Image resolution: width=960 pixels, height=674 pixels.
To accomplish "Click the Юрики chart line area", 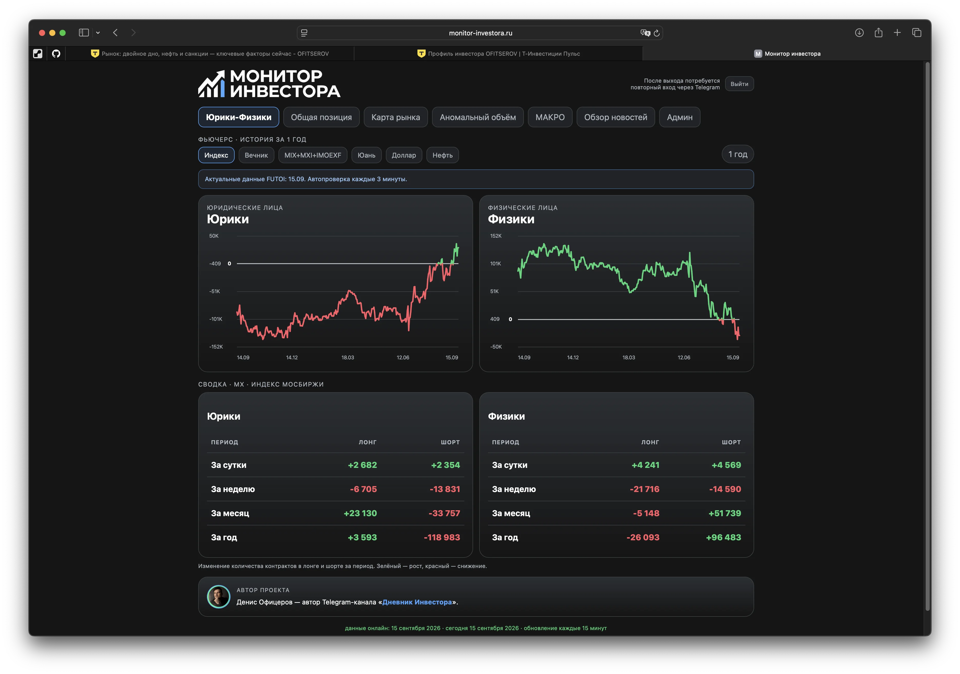I will 347,291.
